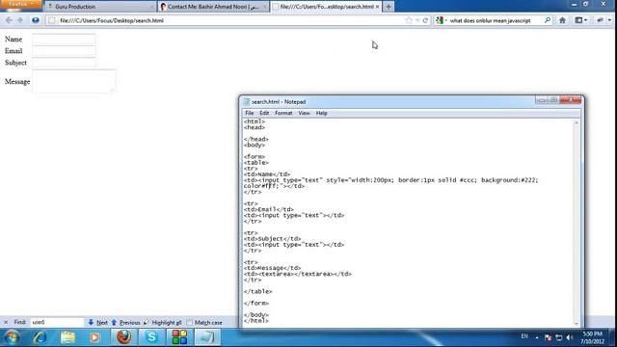Click the </table> line in Notepad

click(x=257, y=291)
